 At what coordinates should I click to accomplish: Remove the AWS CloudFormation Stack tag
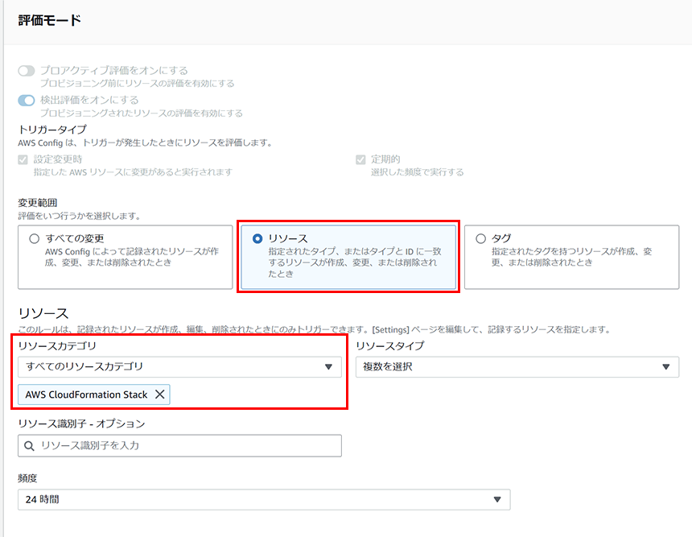(x=160, y=394)
